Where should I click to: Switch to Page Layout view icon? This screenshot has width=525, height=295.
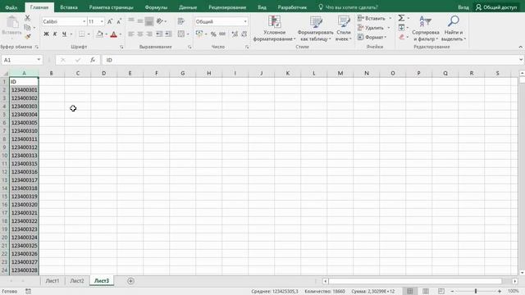tap(426, 292)
